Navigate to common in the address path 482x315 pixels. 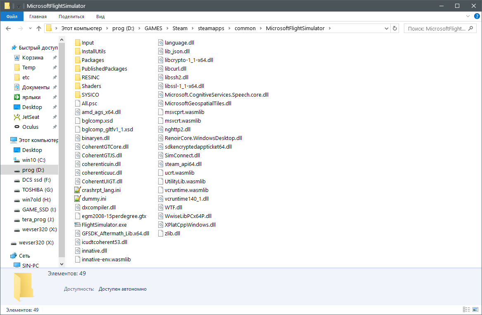pyautogui.click(x=245, y=28)
